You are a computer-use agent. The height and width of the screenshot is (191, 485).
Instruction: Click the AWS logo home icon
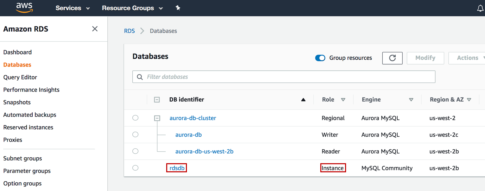(24, 8)
